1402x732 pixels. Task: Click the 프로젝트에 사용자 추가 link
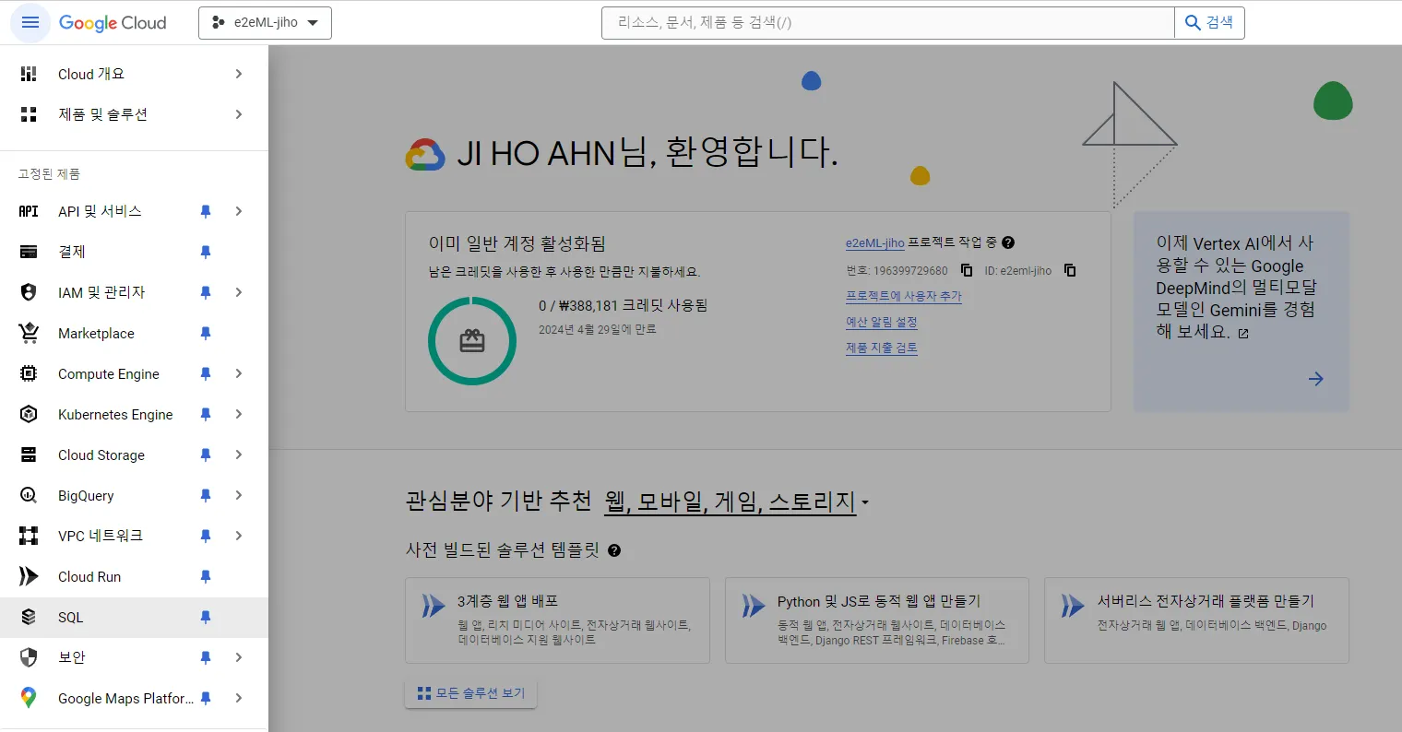[904, 296]
